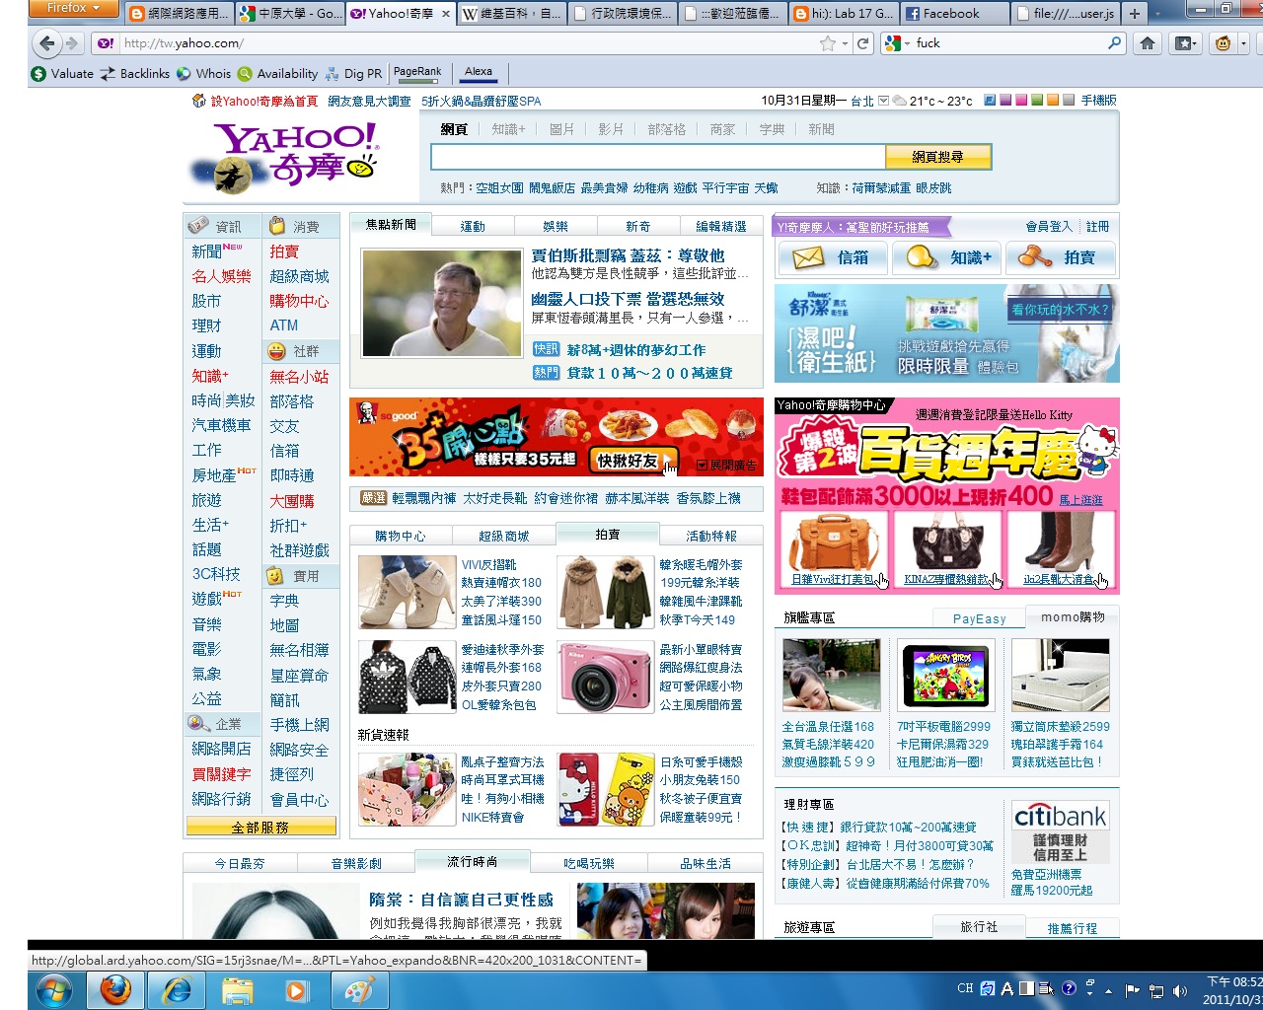Screen dimensions: 1263x1010
Task: Click Dig PR toolbar item
Action: 353,74
